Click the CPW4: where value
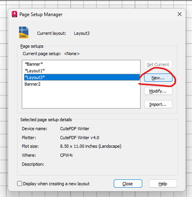Image resolution: width=192 pixels, height=197 pixels. 66,155
